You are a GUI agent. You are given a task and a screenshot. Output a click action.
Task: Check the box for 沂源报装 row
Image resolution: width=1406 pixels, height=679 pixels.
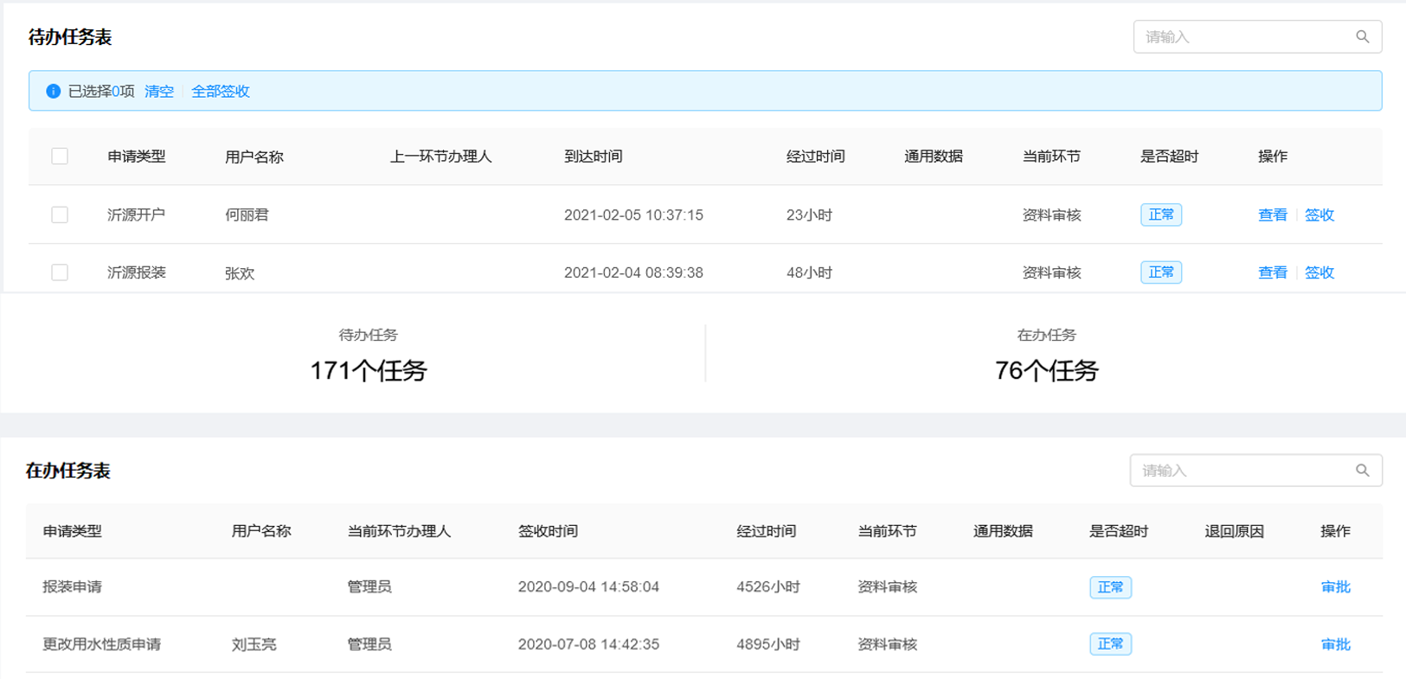(60, 272)
